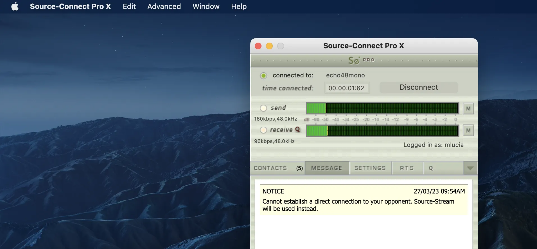This screenshot has height=249, width=537.
Task: Open the Help menu
Action: (x=239, y=6)
